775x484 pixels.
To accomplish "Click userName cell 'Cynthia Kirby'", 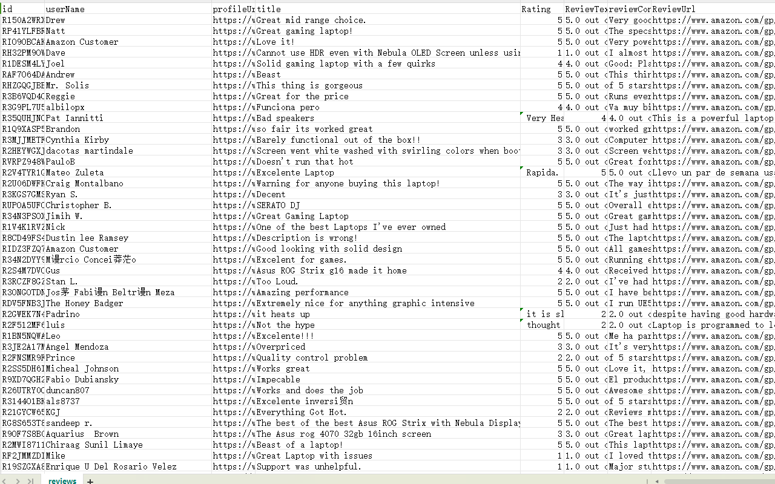I will click(128, 140).
